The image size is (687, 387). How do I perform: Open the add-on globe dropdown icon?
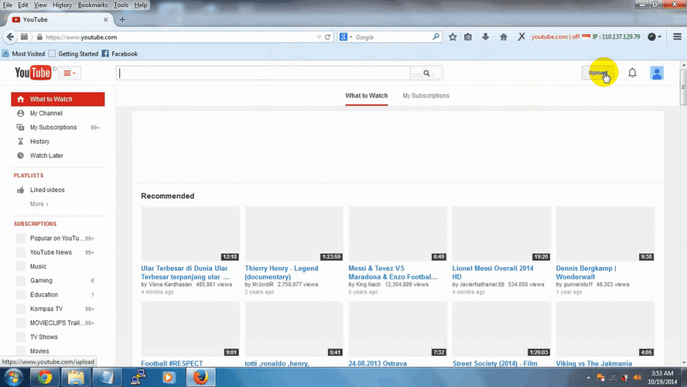point(654,37)
